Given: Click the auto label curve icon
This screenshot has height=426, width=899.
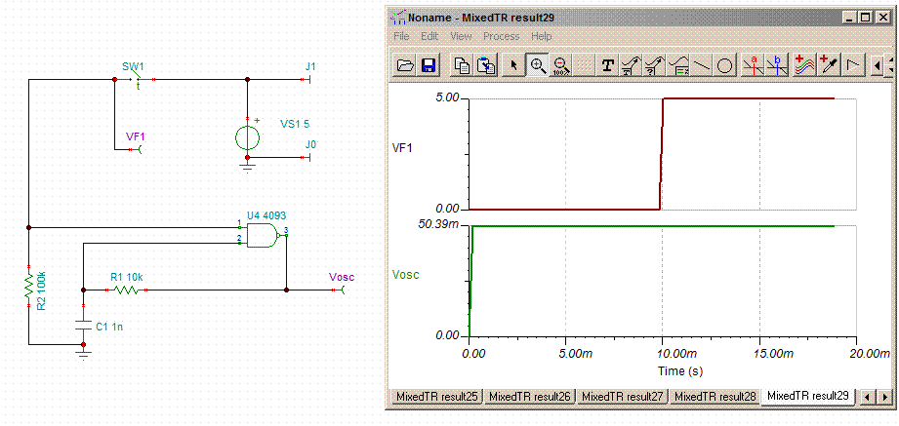Looking at the screenshot, I should pos(631,66).
